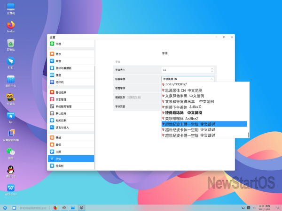Select the 屏保 screensaver icon
This screenshot has width=282, height=211.
(x=52, y=144)
